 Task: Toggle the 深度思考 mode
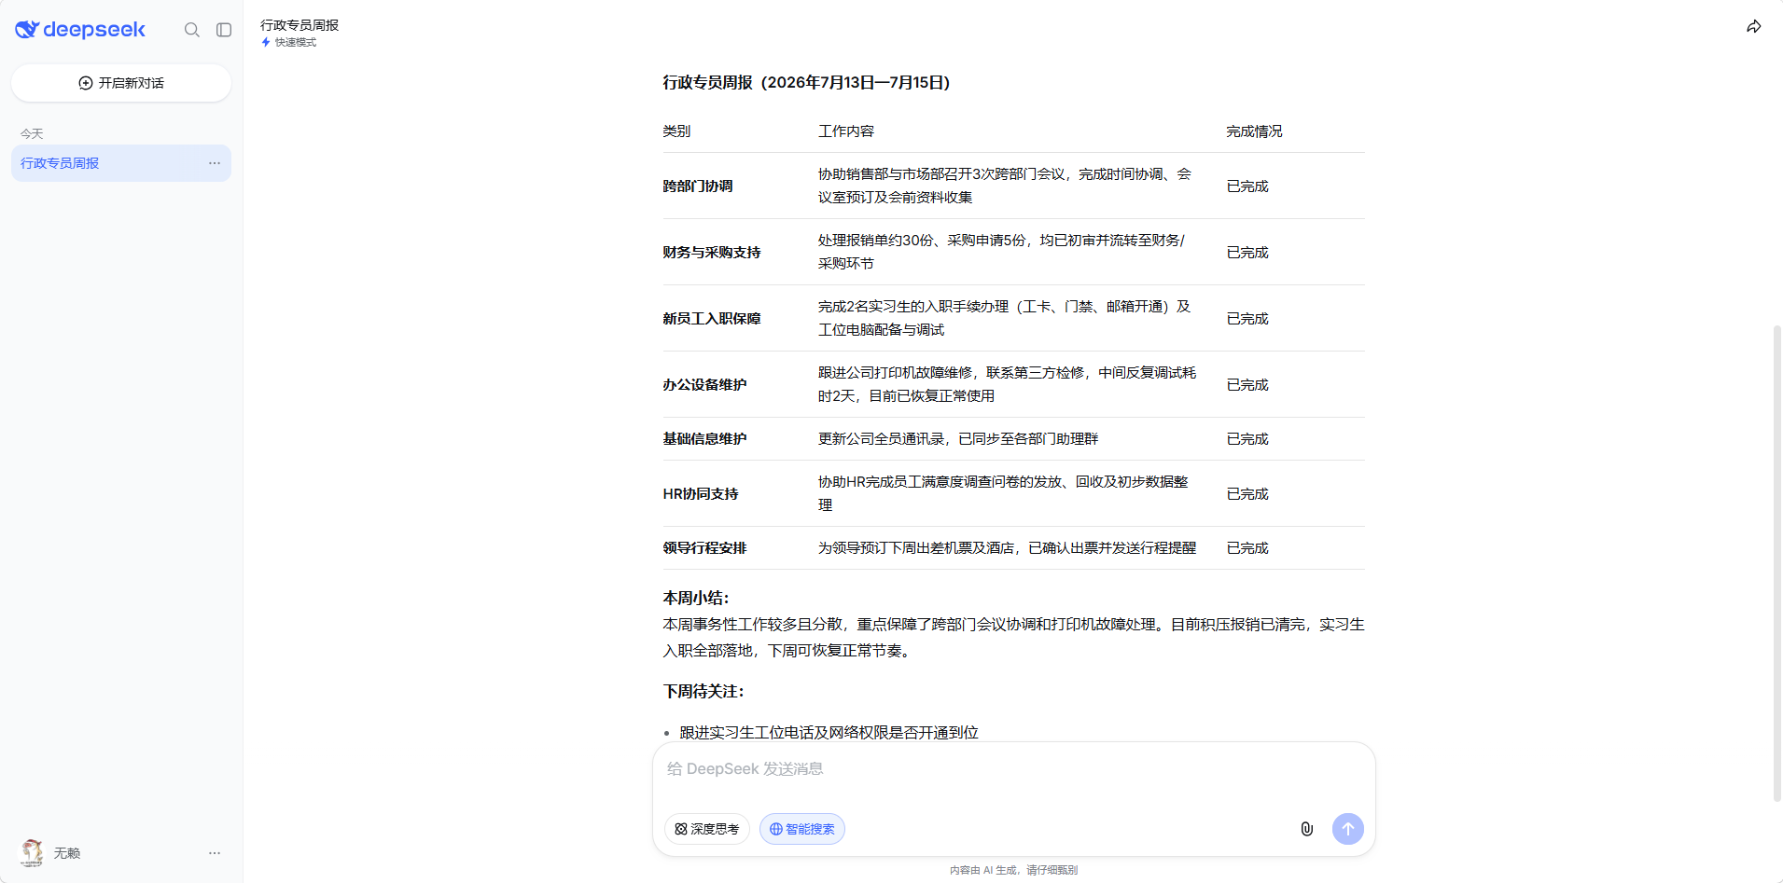707,829
